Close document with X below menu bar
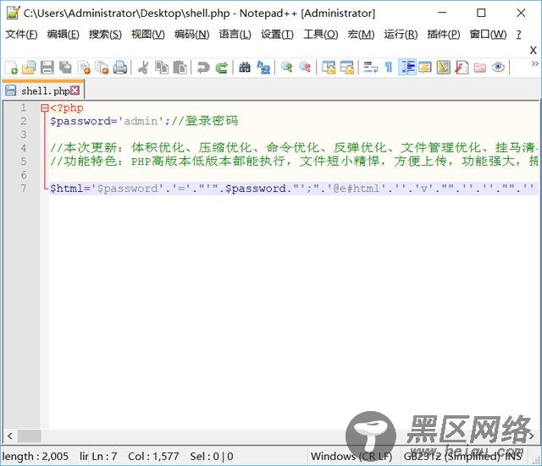Viewport: 542px width, 466px height. 534,51
